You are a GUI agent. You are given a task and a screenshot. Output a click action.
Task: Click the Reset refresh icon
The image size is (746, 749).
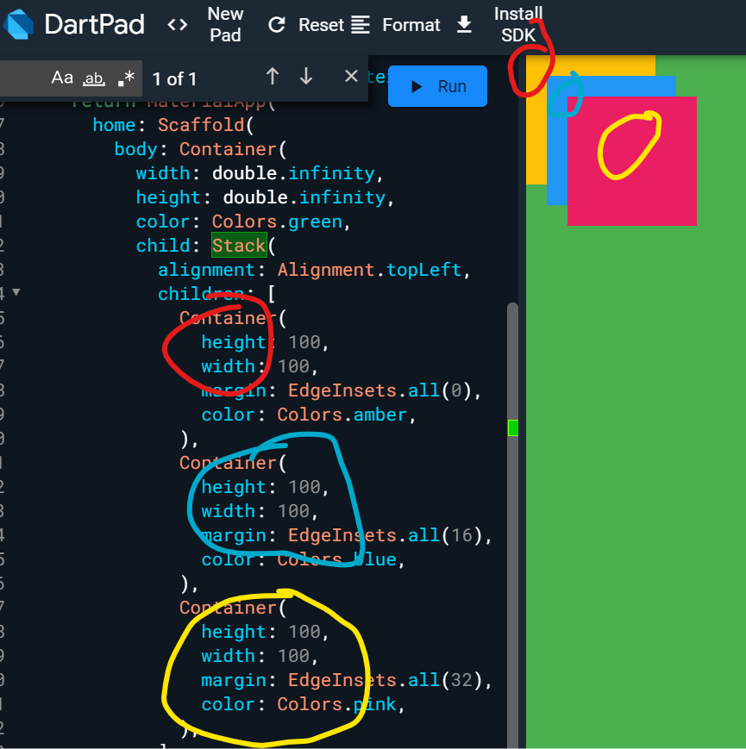click(277, 24)
